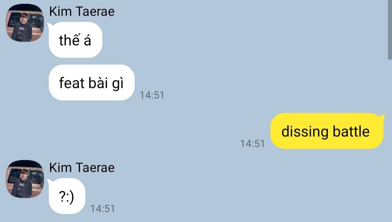392x222 pixels.
Task: Click the Kim Taerae name above "thế á"
Action: coord(82,12)
